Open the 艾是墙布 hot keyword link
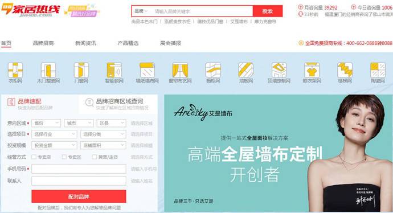 (x=239, y=22)
